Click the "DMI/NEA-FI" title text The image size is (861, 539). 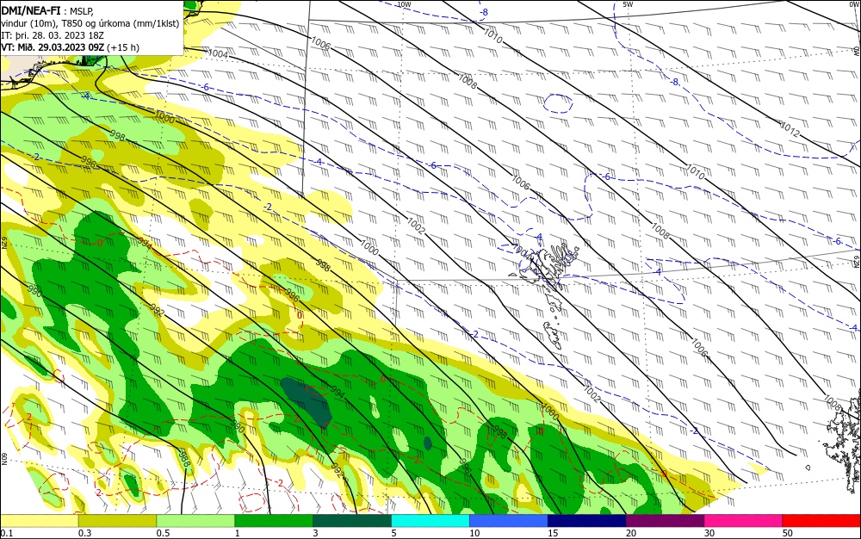(31, 9)
